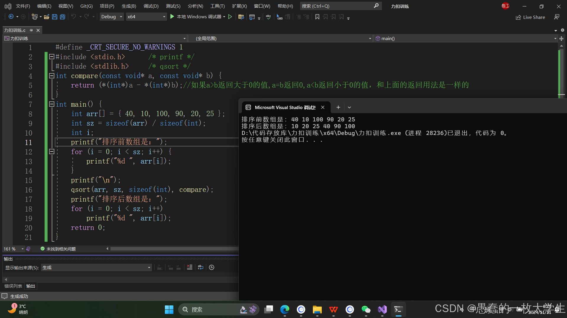567x318 pixels.
Task: Click the purple code cleanup brain icon
Action: pos(28,249)
